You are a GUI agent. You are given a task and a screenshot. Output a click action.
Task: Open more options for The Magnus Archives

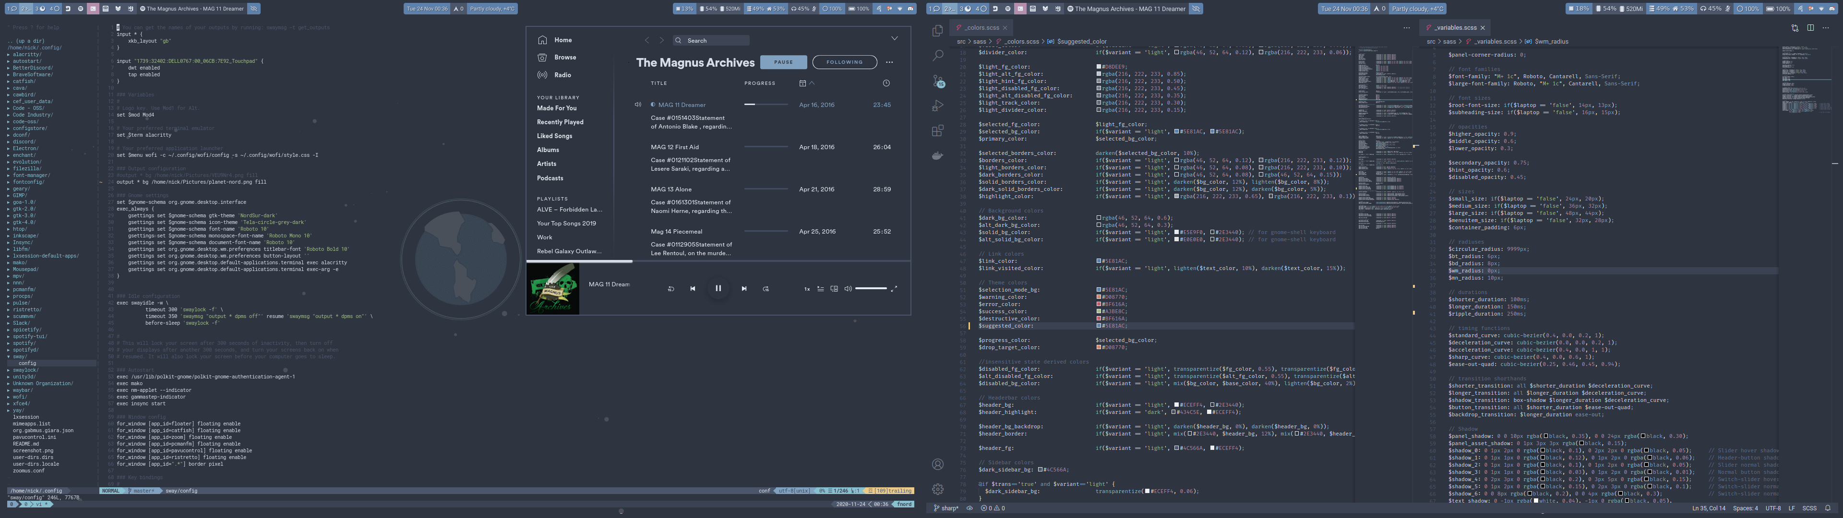[x=889, y=62]
